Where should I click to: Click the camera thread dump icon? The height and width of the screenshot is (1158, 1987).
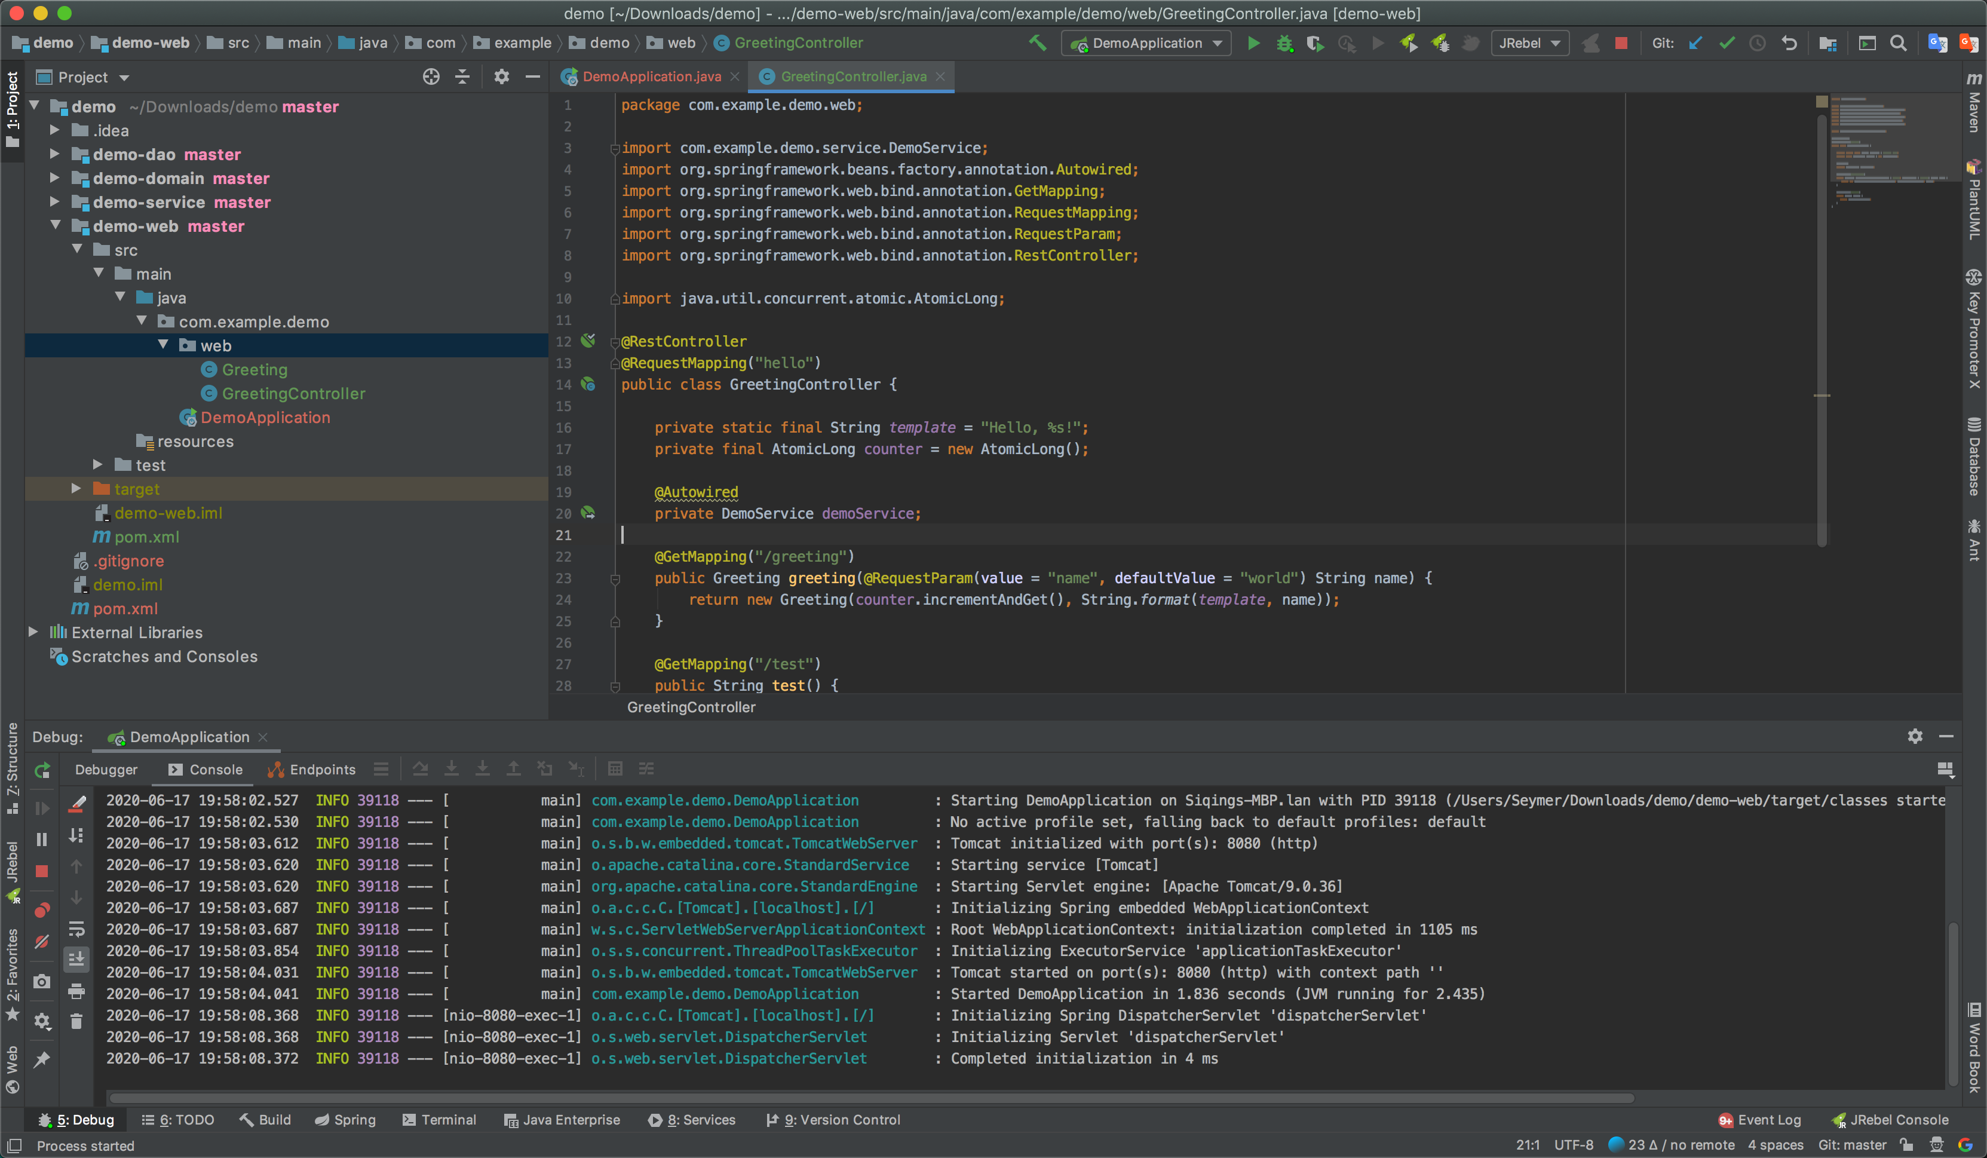42,981
